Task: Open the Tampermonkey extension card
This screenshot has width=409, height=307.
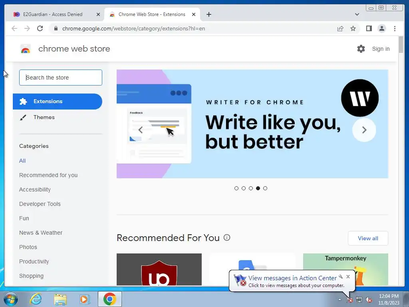Action: tap(345, 261)
